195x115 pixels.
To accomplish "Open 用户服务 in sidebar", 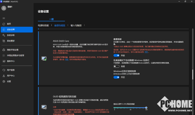I will [17, 70].
